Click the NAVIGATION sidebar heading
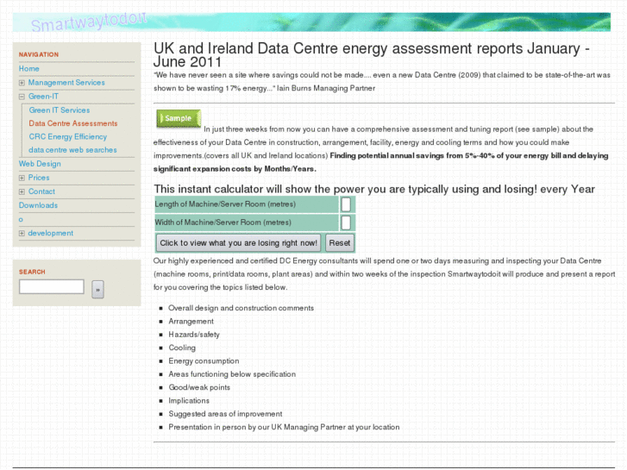 [x=39, y=55]
